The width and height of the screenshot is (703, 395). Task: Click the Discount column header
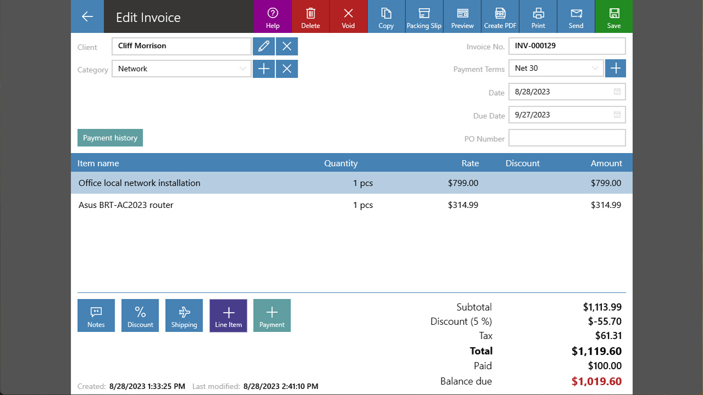coord(522,163)
